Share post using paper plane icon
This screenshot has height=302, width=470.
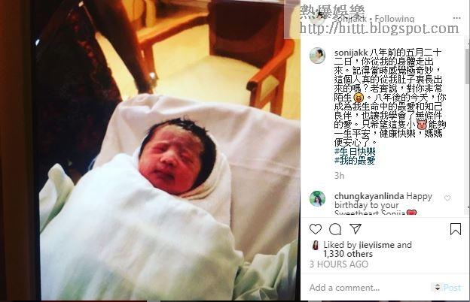tap(356, 228)
